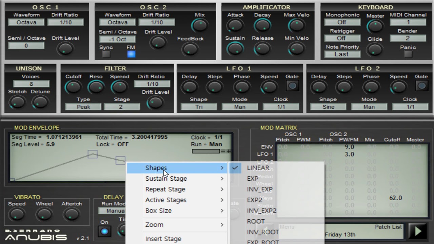
Task: Click the Filter Drift Level knob
Action: tap(155, 102)
